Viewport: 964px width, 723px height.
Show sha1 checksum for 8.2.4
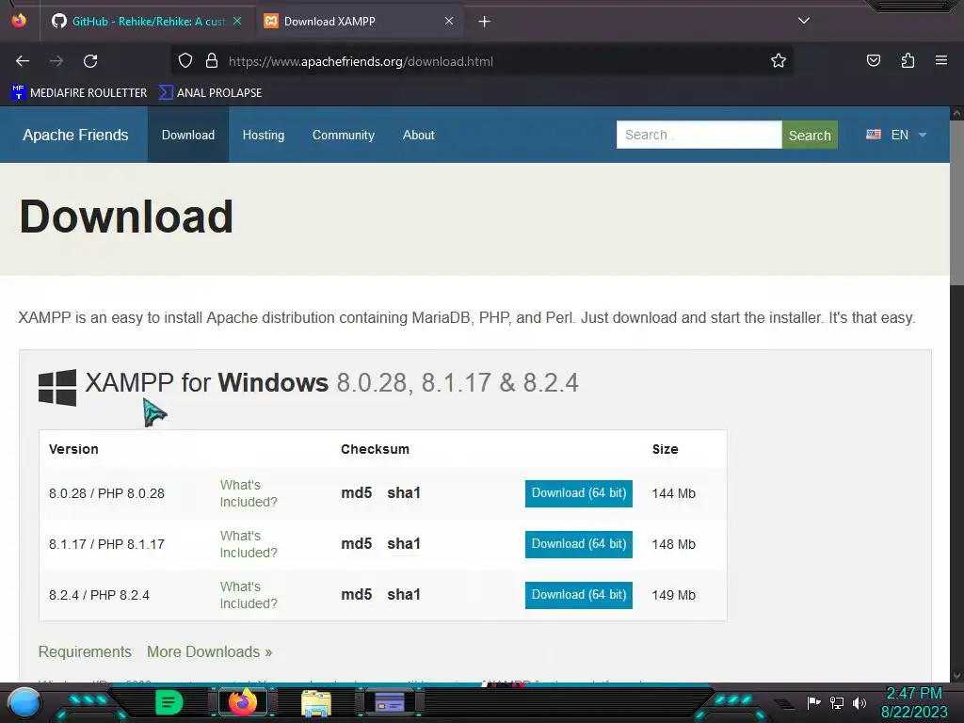[404, 595]
